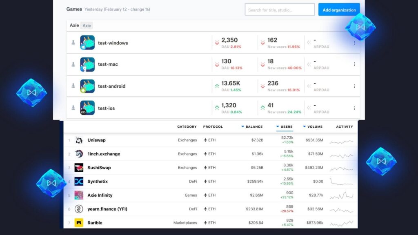Click New users up arrow for test-ios
The image size is (418, 235).
(x=263, y=108)
